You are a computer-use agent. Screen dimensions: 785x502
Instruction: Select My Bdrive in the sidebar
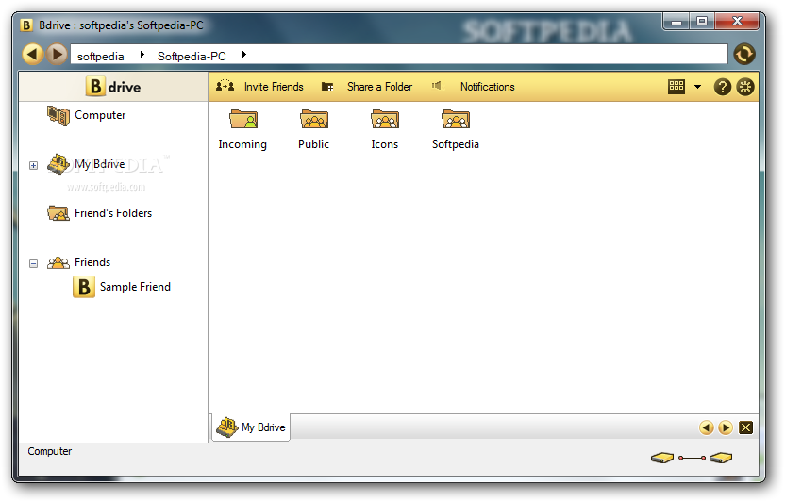click(x=86, y=164)
